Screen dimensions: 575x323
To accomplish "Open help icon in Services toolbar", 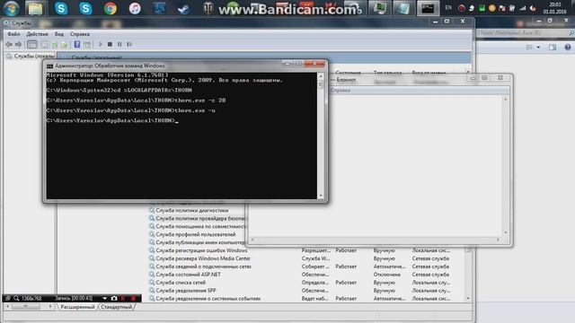I will (77, 44).
